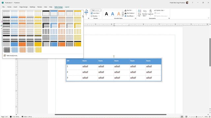Image resolution: width=211 pixels, height=118 pixels.
Task: Click the Drop Cap button
Action: (139, 13)
